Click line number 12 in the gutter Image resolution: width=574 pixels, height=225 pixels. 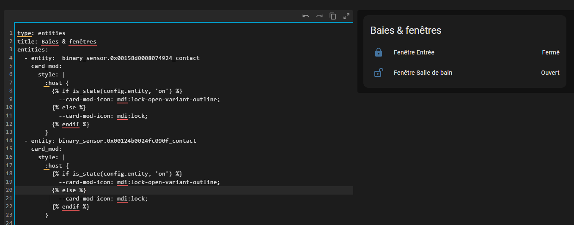click(9, 124)
